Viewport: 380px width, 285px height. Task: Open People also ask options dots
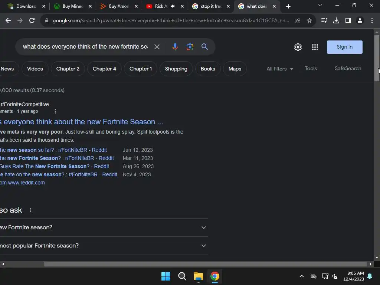click(30, 210)
